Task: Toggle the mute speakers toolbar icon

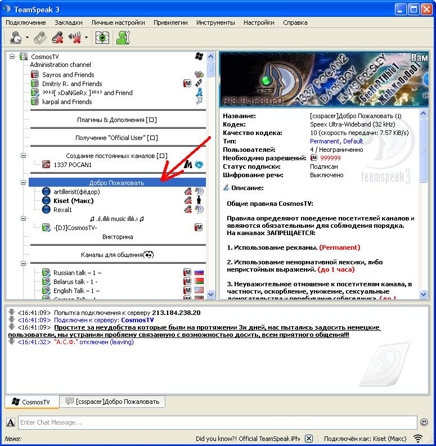Action: tap(75, 38)
